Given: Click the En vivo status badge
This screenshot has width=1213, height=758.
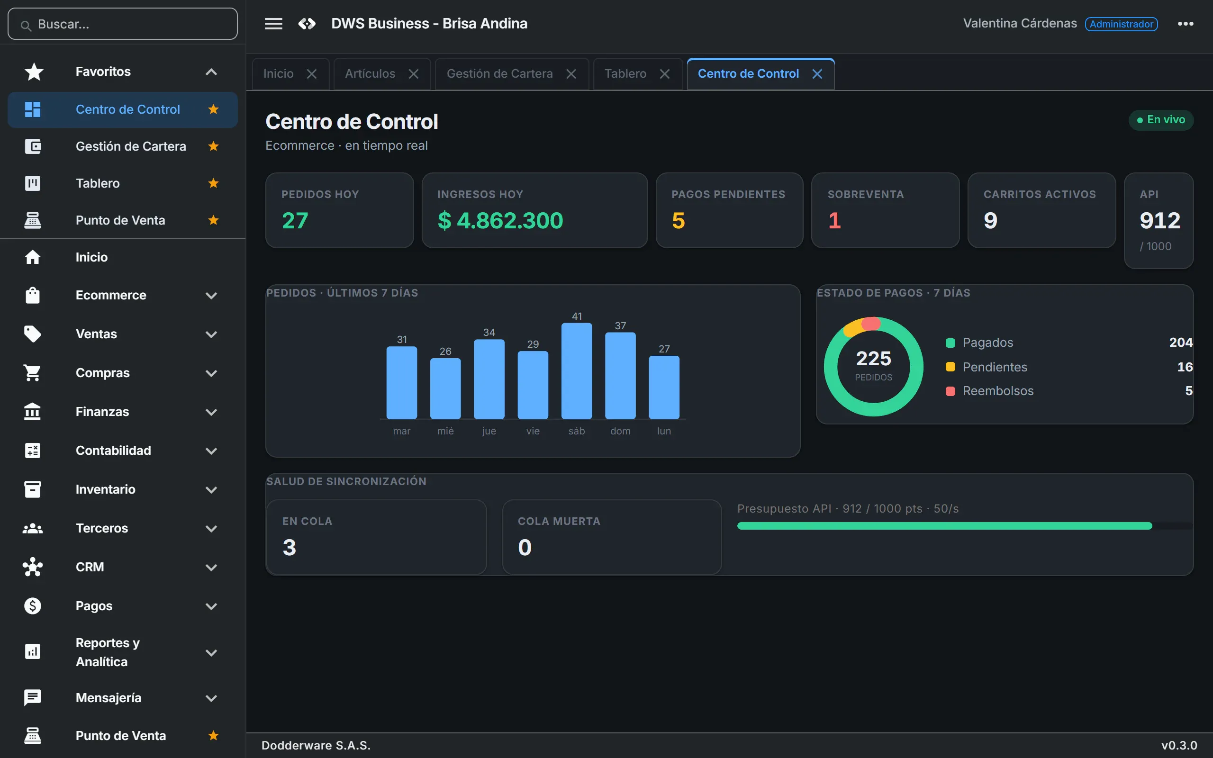Looking at the screenshot, I should pyautogui.click(x=1161, y=120).
